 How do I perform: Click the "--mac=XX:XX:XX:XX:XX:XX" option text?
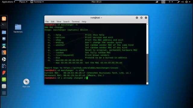coord(68,60)
